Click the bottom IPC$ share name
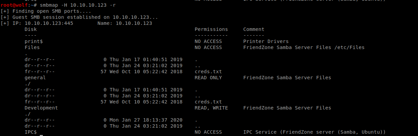The height and width of the screenshot is (136, 418). [31, 132]
